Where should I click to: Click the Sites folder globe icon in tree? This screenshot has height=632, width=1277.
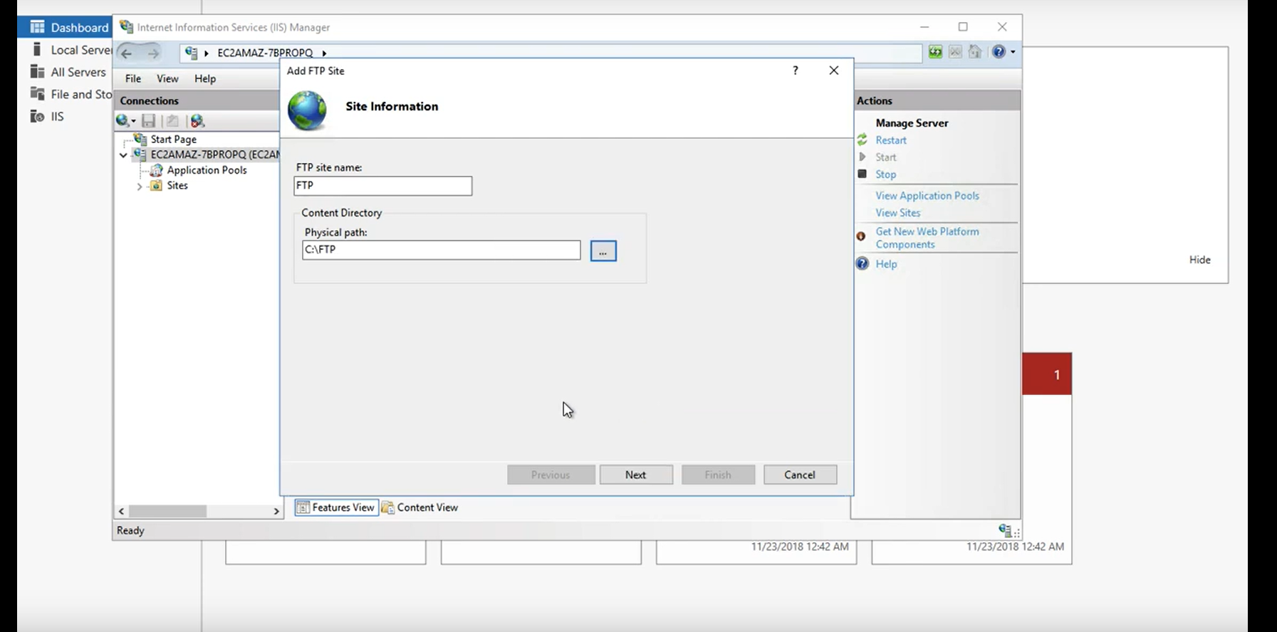156,186
